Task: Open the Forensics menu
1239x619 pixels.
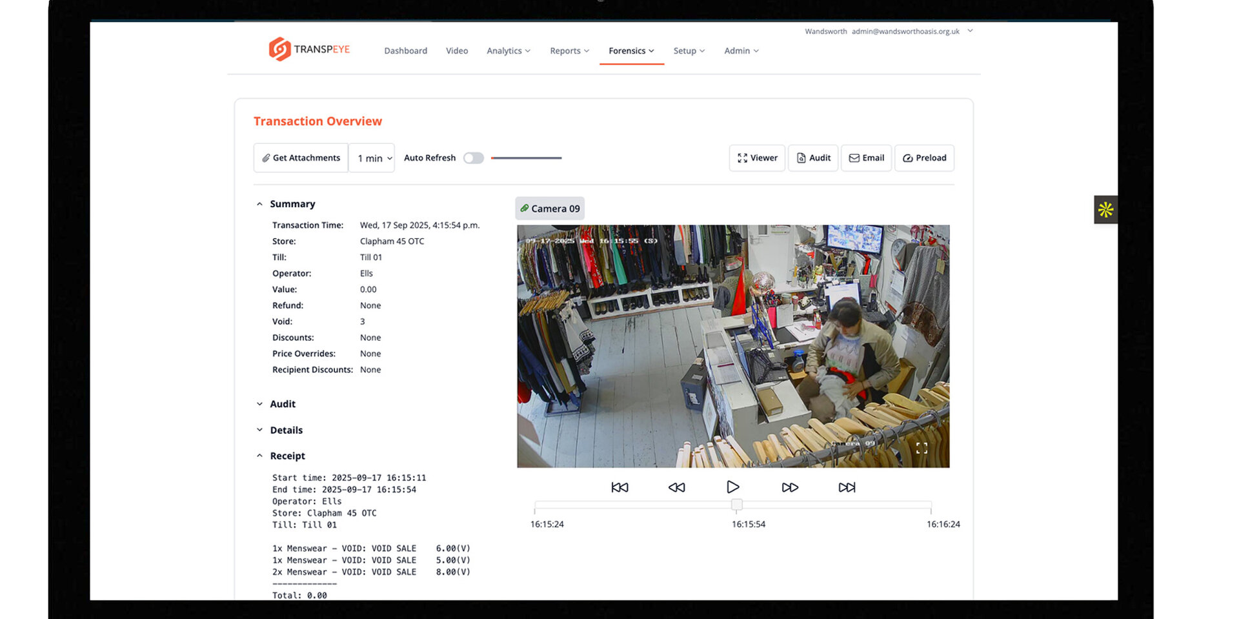Action: click(x=631, y=51)
